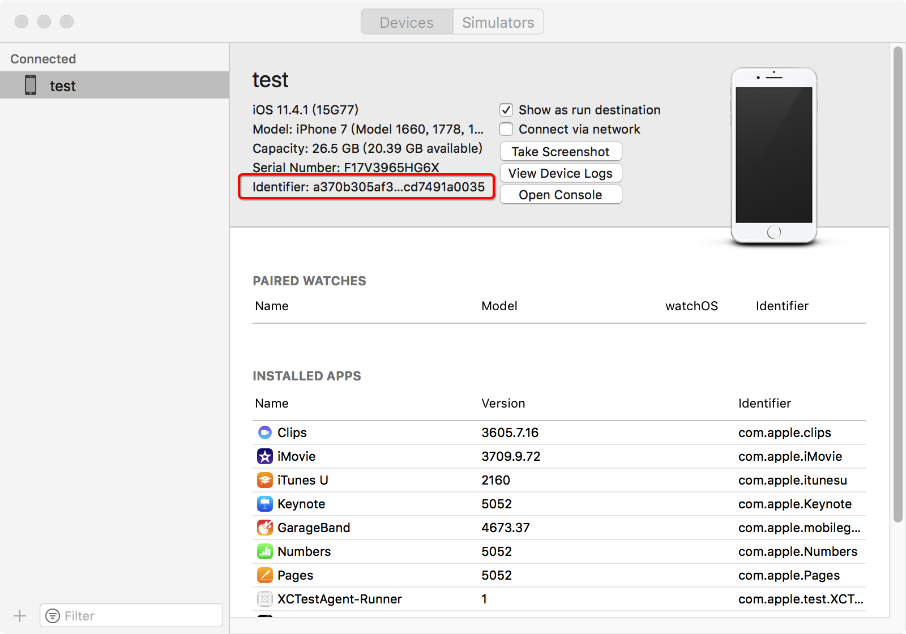Click the Open Console button
The image size is (906, 634).
click(561, 195)
